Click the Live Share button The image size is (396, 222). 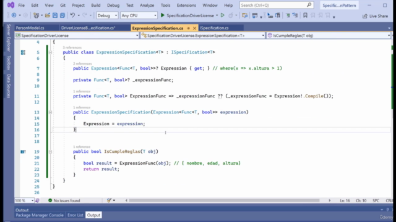coord(376,16)
